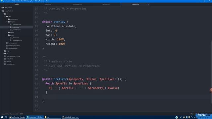Click the pages folder icon
The height and width of the screenshot is (119, 212).
[x=9, y=35]
